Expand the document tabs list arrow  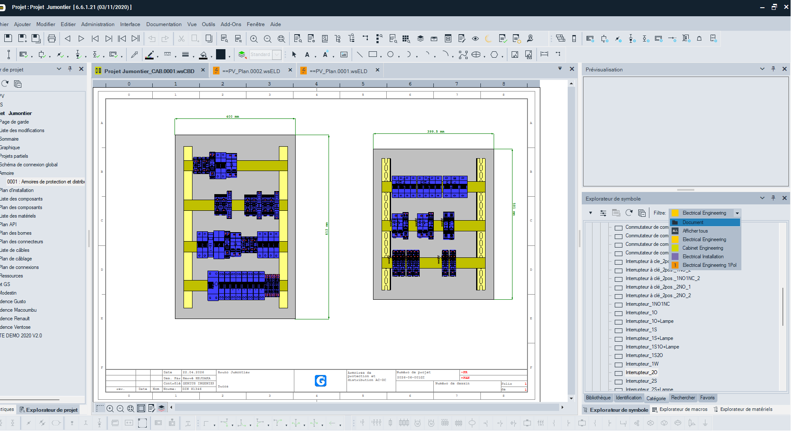(560, 68)
